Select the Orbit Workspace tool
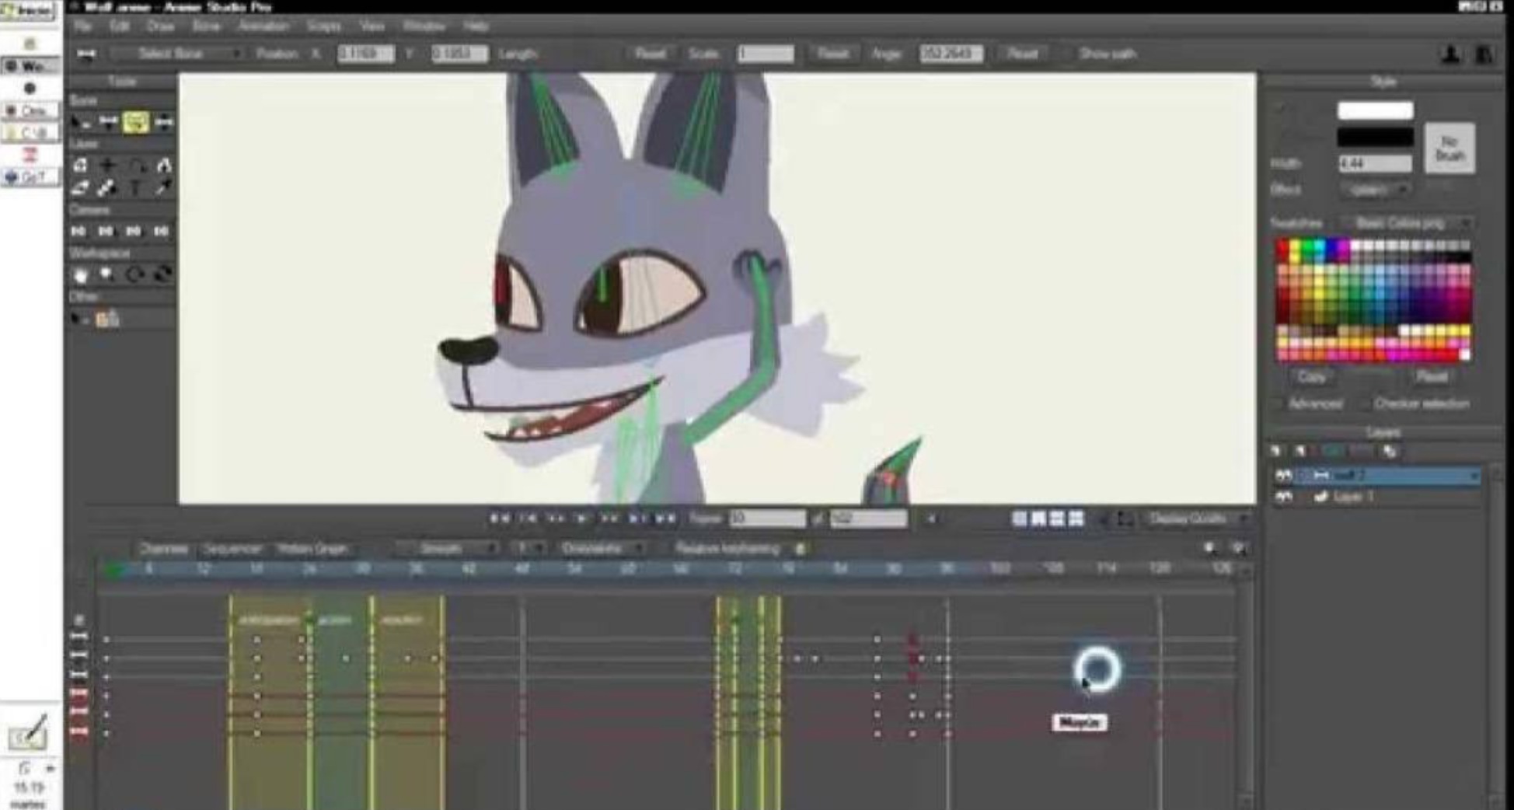The width and height of the screenshot is (1514, 810). (163, 274)
